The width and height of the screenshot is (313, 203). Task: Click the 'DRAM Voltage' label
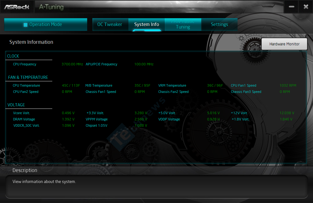pos(24,119)
